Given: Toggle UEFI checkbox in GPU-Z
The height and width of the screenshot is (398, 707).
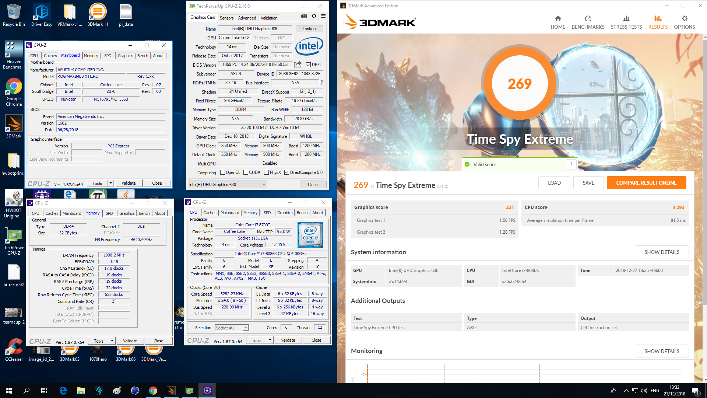Looking at the screenshot, I should point(308,65).
